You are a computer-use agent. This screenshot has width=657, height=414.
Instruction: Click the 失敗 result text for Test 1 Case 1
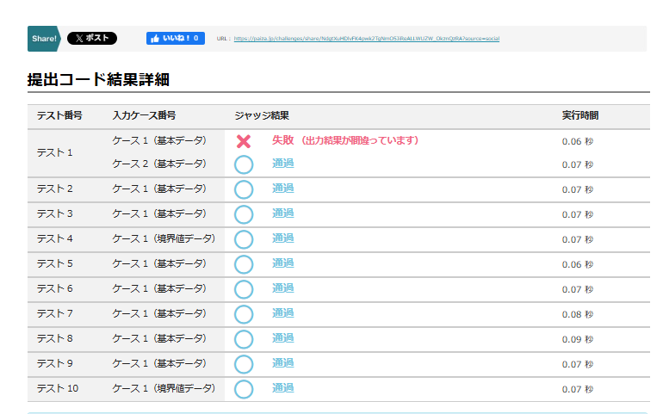pos(283,139)
